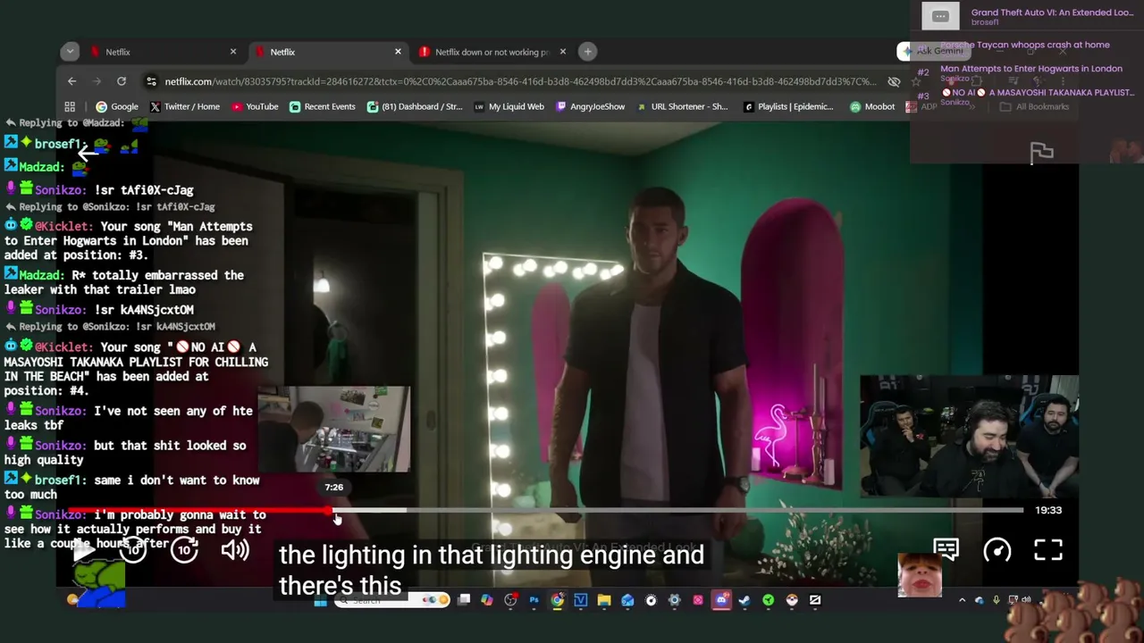Click queue item 'Porsche Taycan whoops crash at home'
The height and width of the screenshot is (643, 1144).
[x=1025, y=45]
